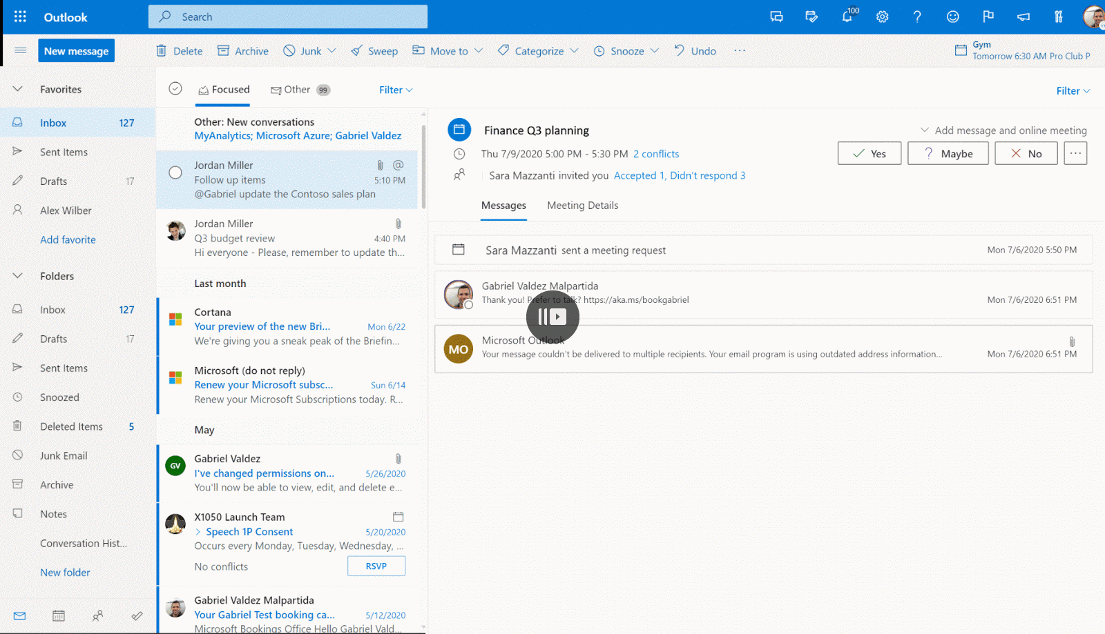Open Sara Mazzanti meeting request row
This screenshot has height=634, width=1105.
click(x=764, y=250)
